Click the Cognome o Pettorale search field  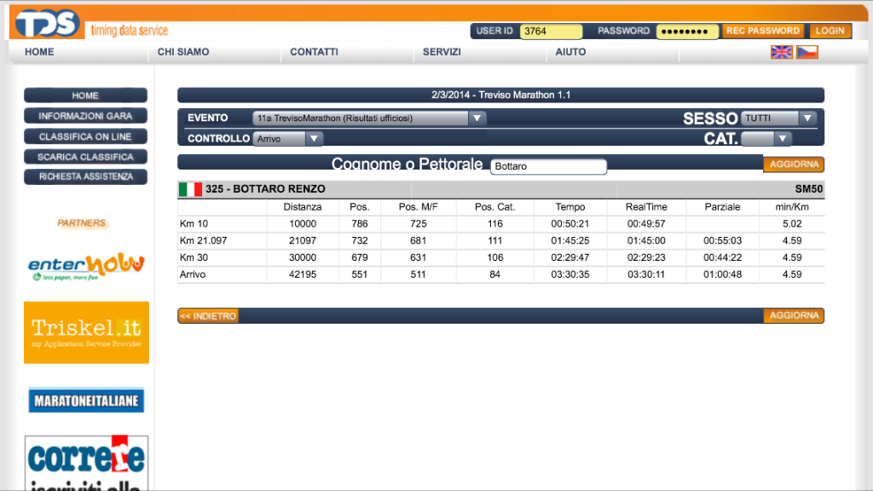(548, 166)
